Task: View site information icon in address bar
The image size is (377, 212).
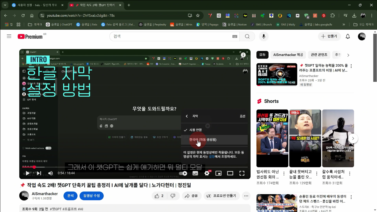Action: [x=42, y=15]
